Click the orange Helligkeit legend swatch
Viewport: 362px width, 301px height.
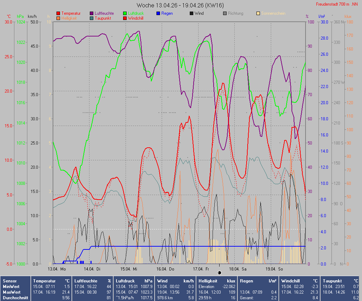point(58,18)
